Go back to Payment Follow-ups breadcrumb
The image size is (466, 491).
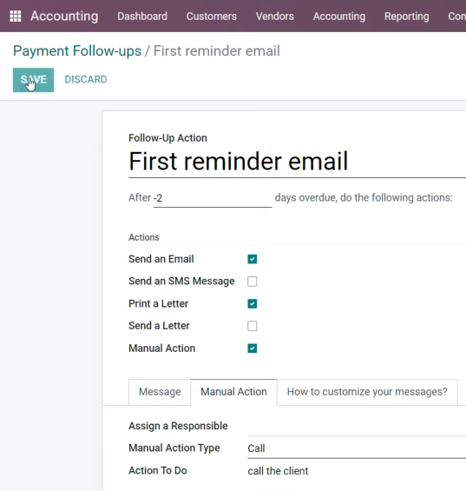[x=77, y=50]
